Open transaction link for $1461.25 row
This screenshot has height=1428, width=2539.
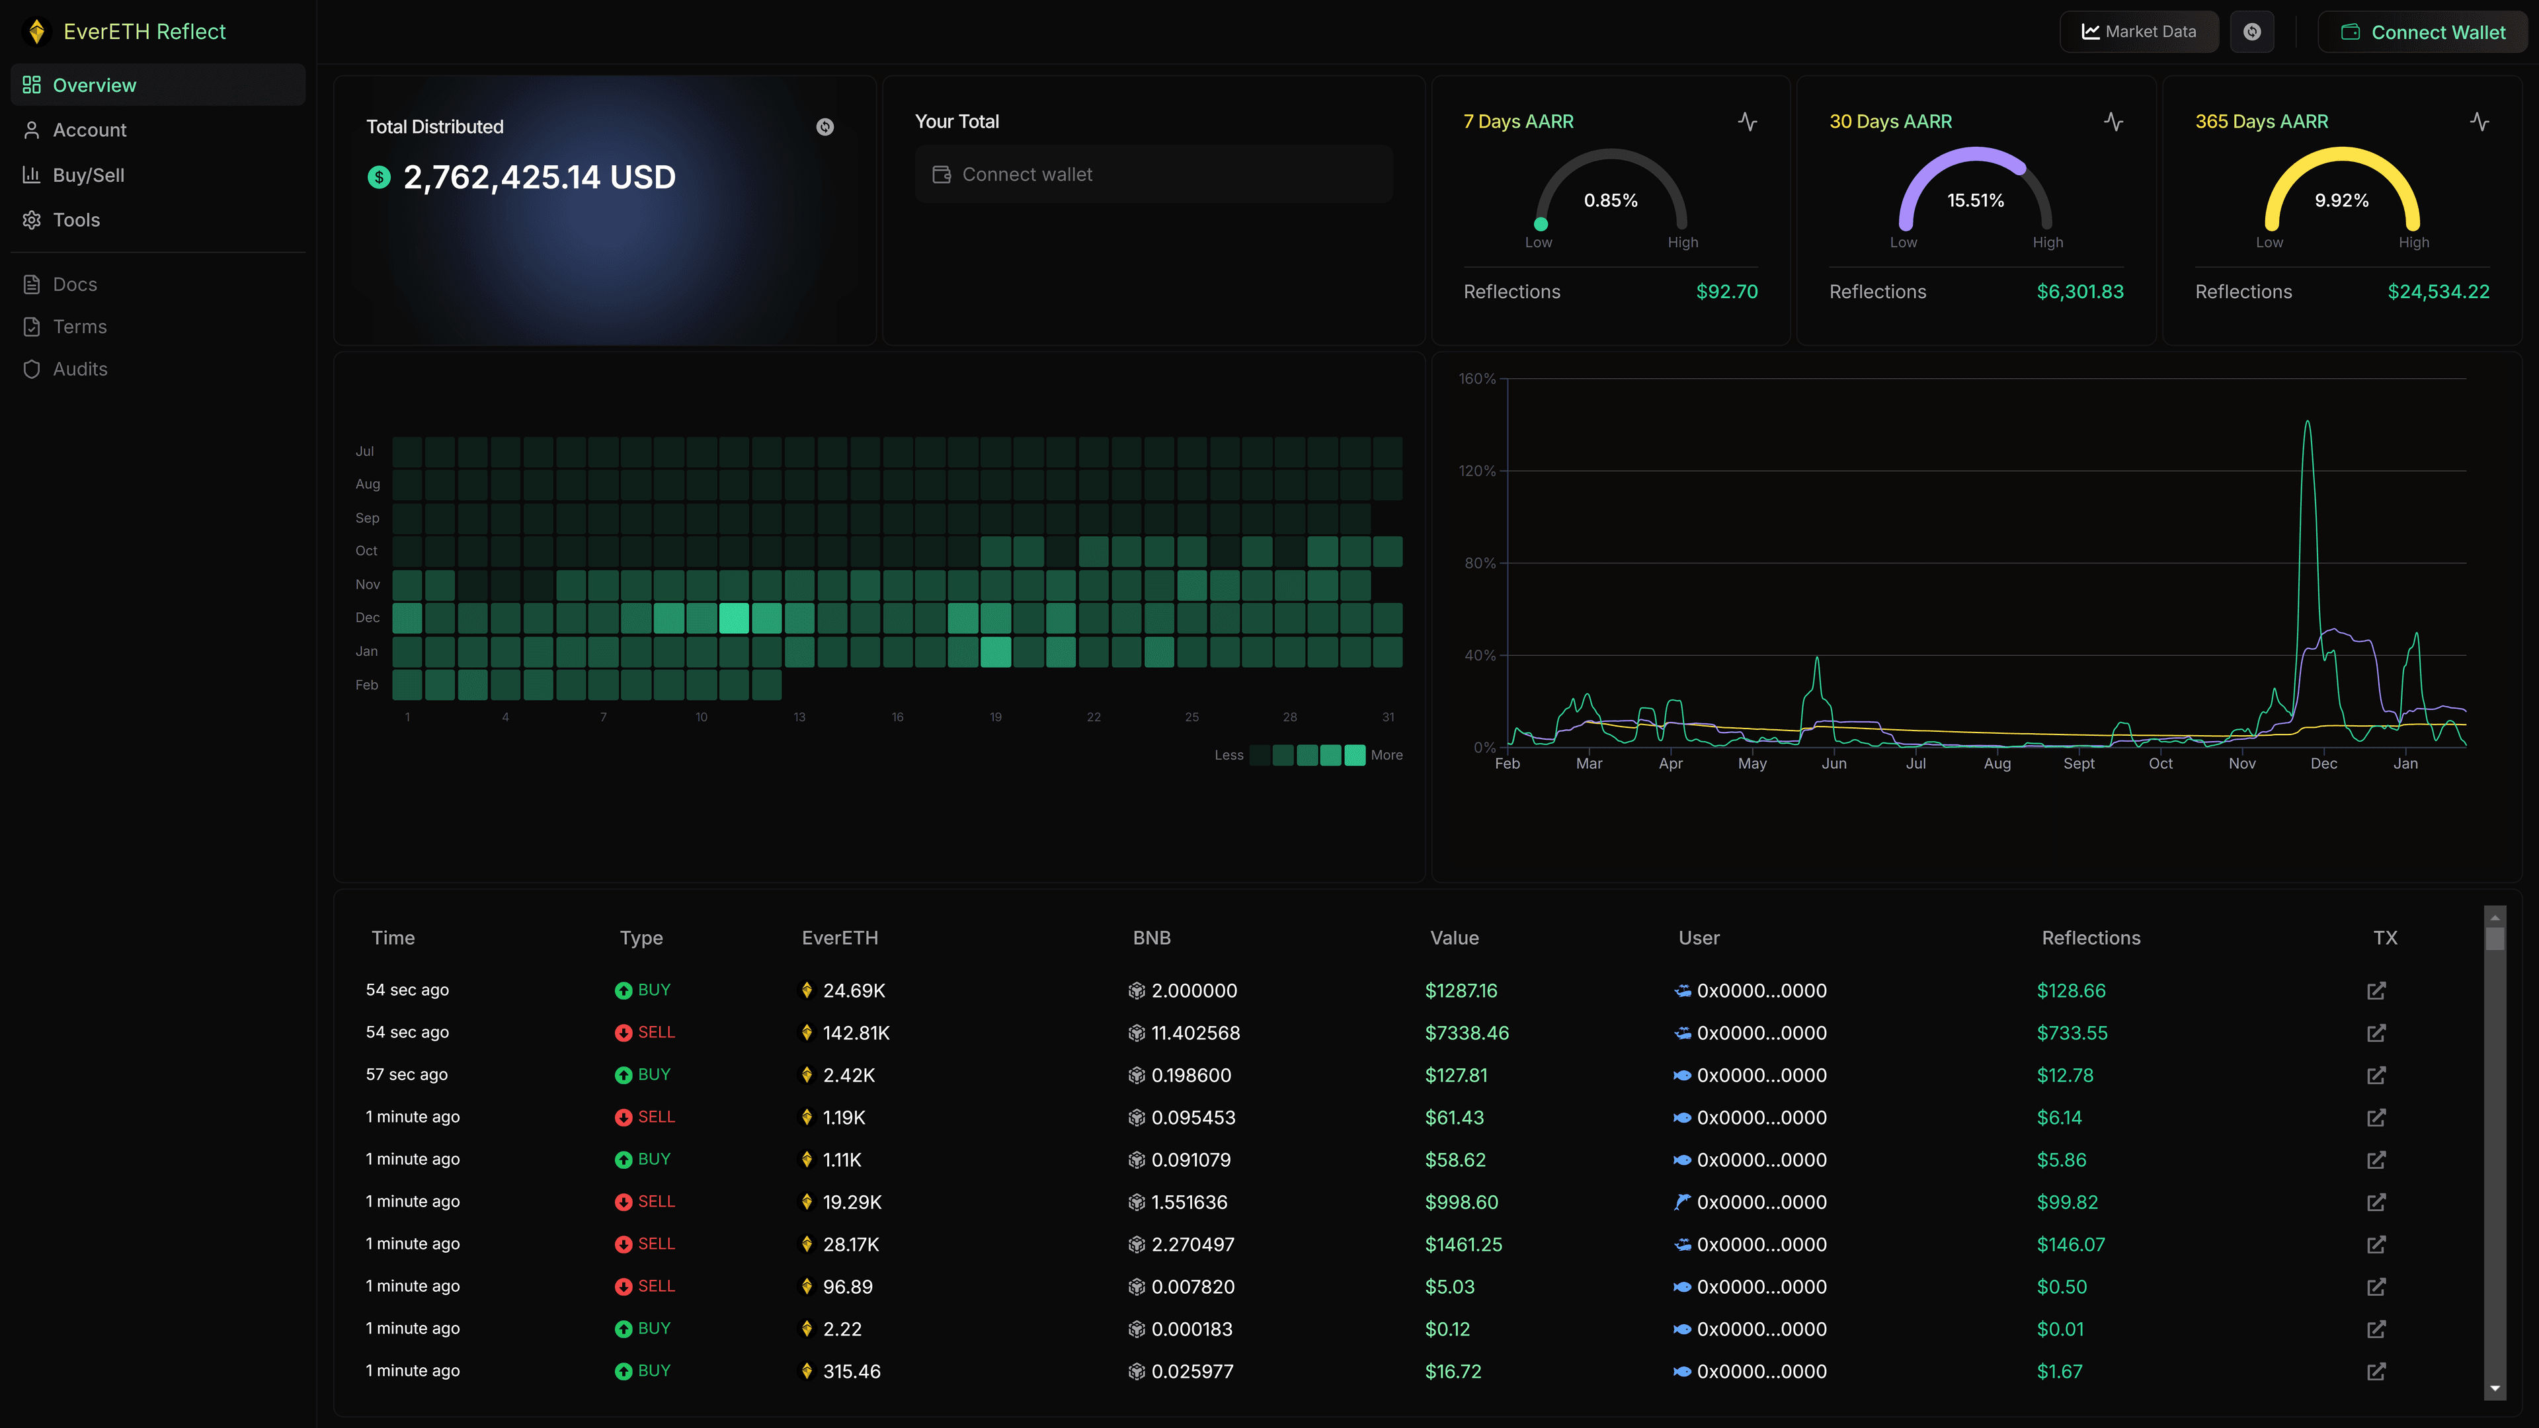2376,1245
